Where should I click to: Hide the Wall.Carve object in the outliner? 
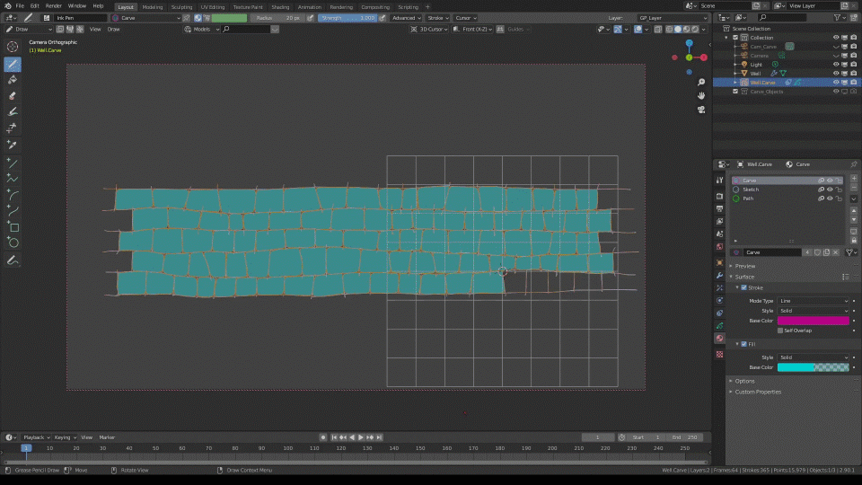pyautogui.click(x=836, y=83)
